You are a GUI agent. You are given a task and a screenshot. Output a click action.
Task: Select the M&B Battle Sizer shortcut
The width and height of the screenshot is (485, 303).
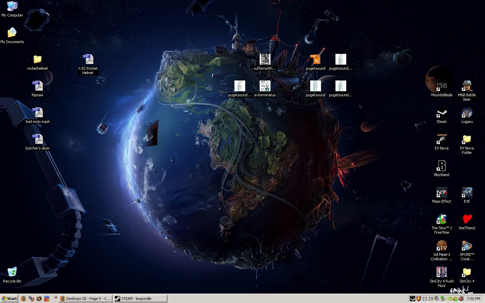tap(467, 91)
